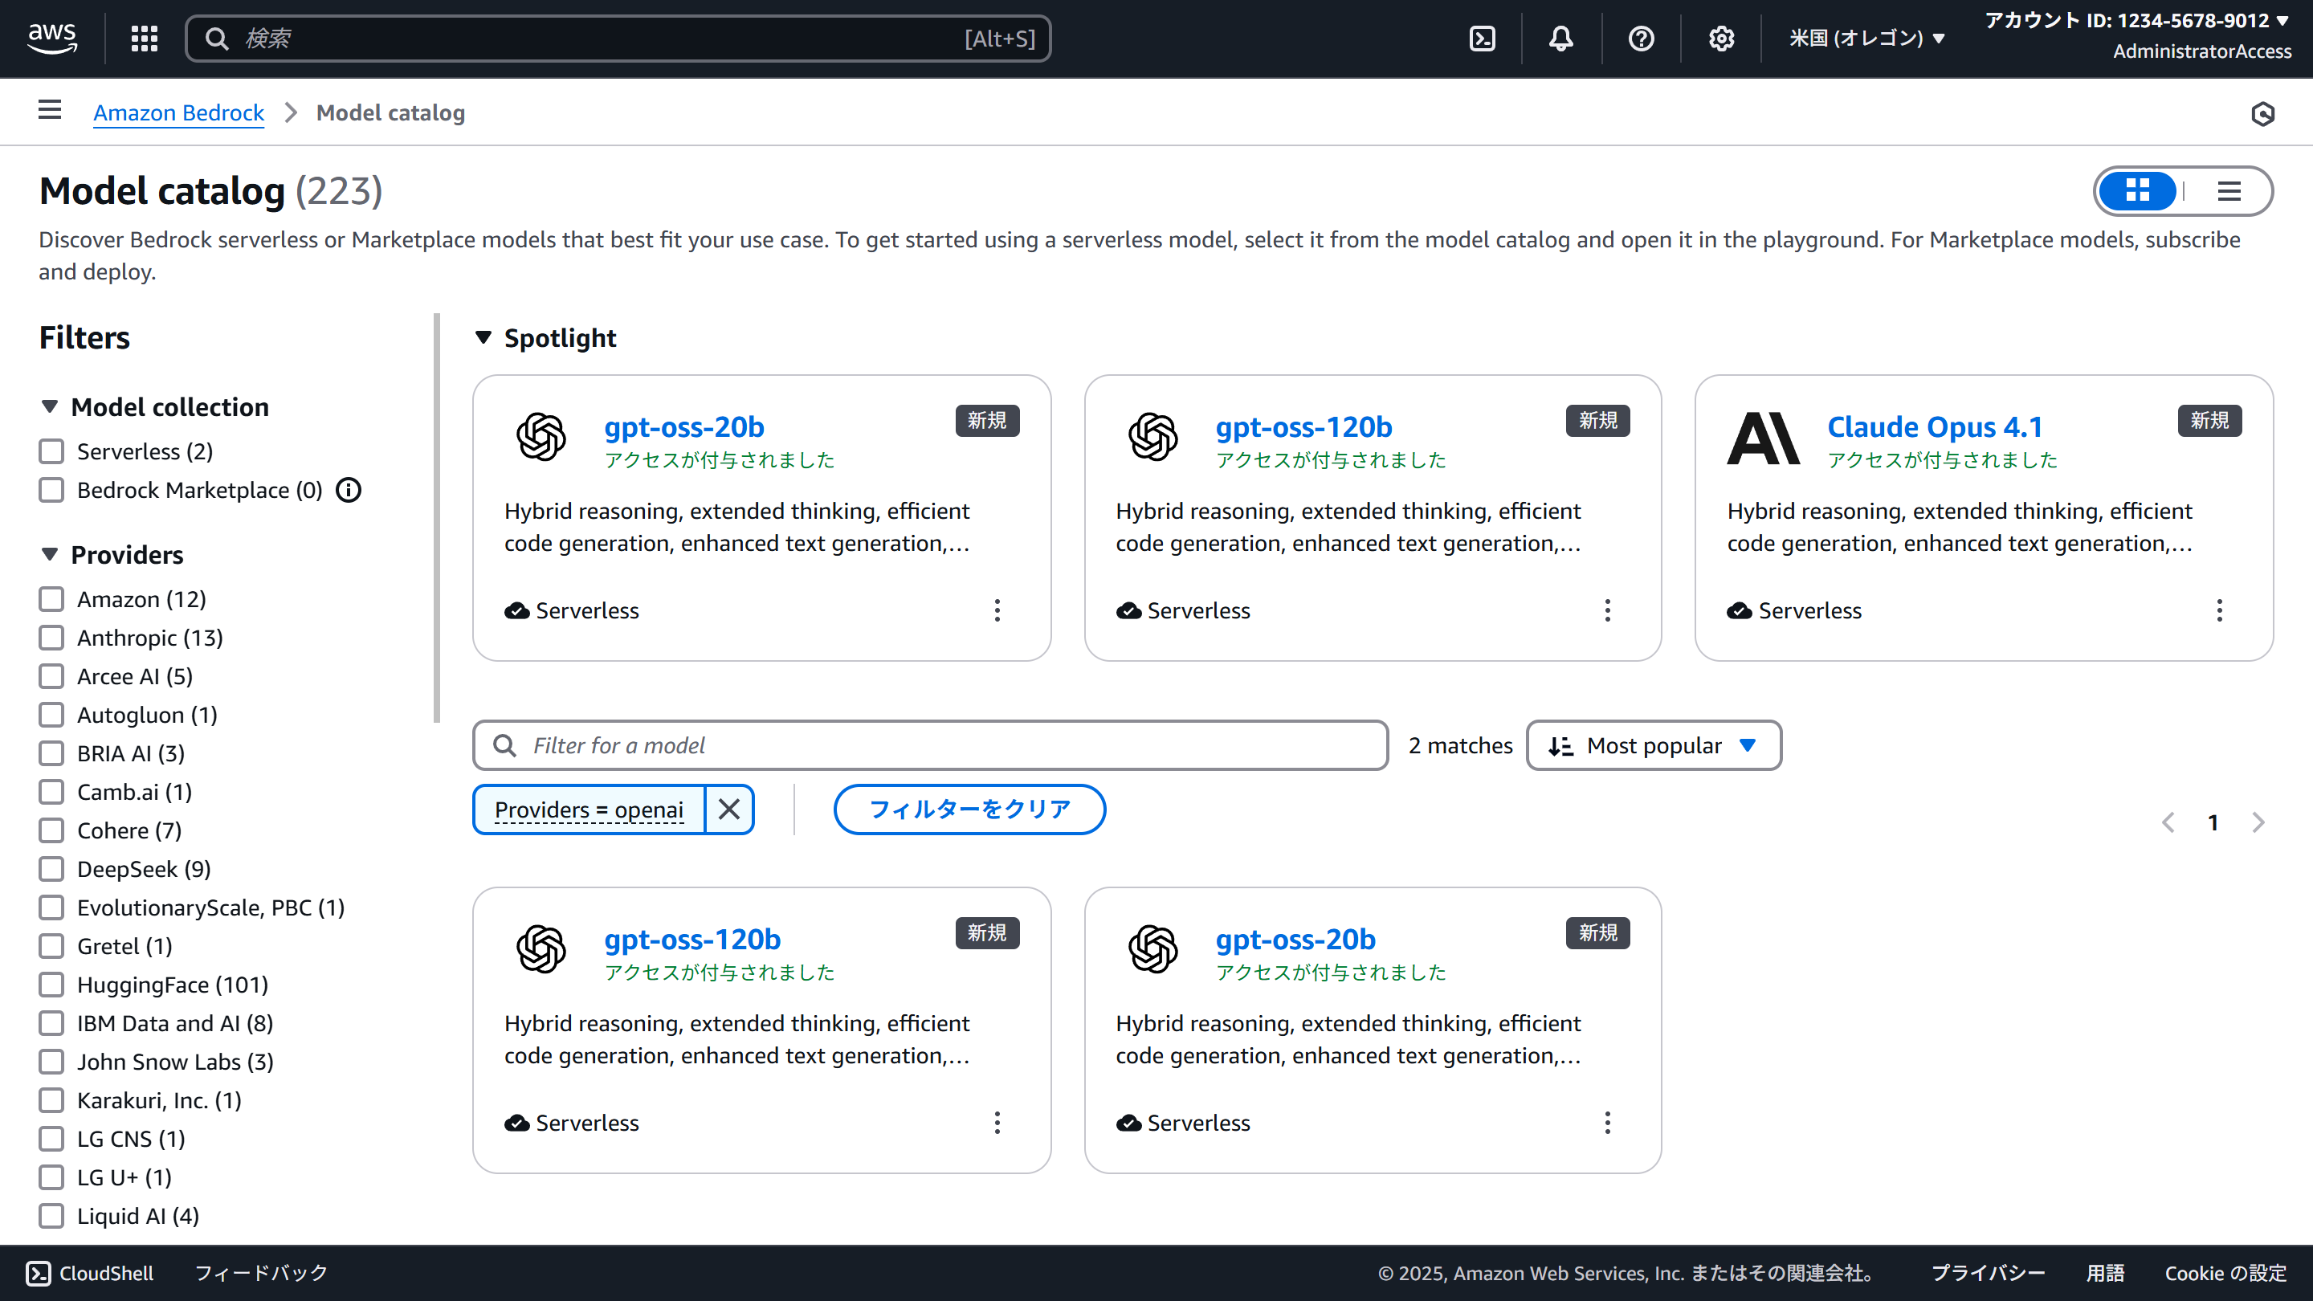Open CloudShell from top navigation bar icon
The height and width of the screenshot is (1301, 2313).
coord(1483,39)
